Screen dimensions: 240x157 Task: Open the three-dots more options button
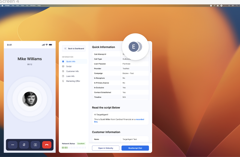click(x=13, y=145)
